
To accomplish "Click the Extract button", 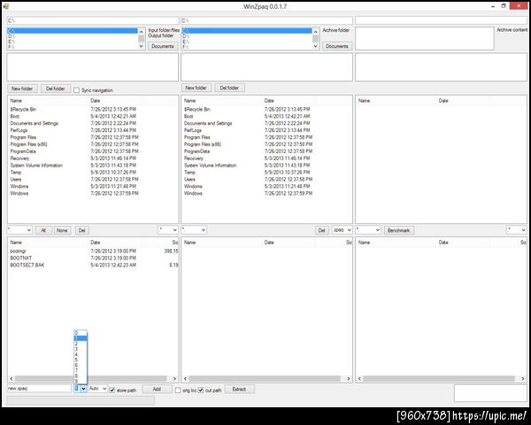I will pos(239,389).
